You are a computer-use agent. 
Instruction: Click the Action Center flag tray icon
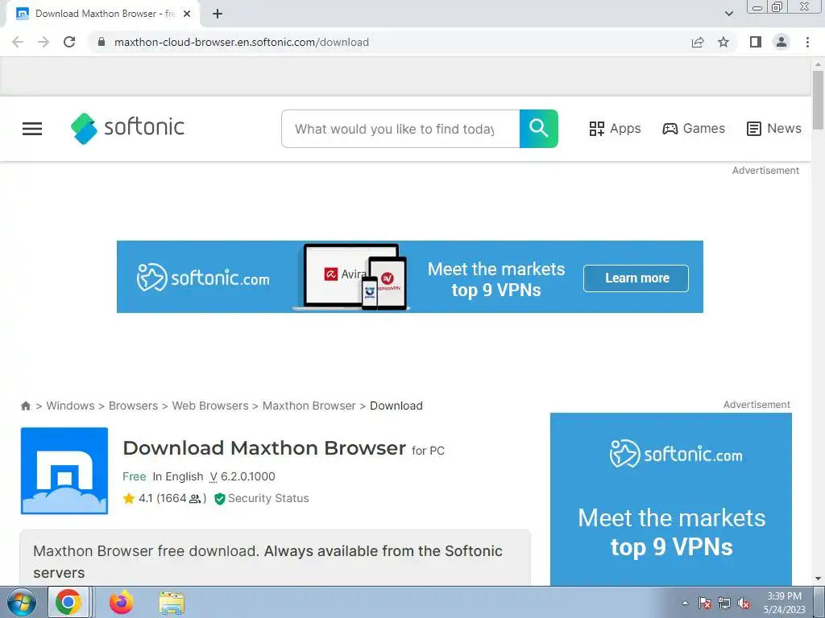705,603
